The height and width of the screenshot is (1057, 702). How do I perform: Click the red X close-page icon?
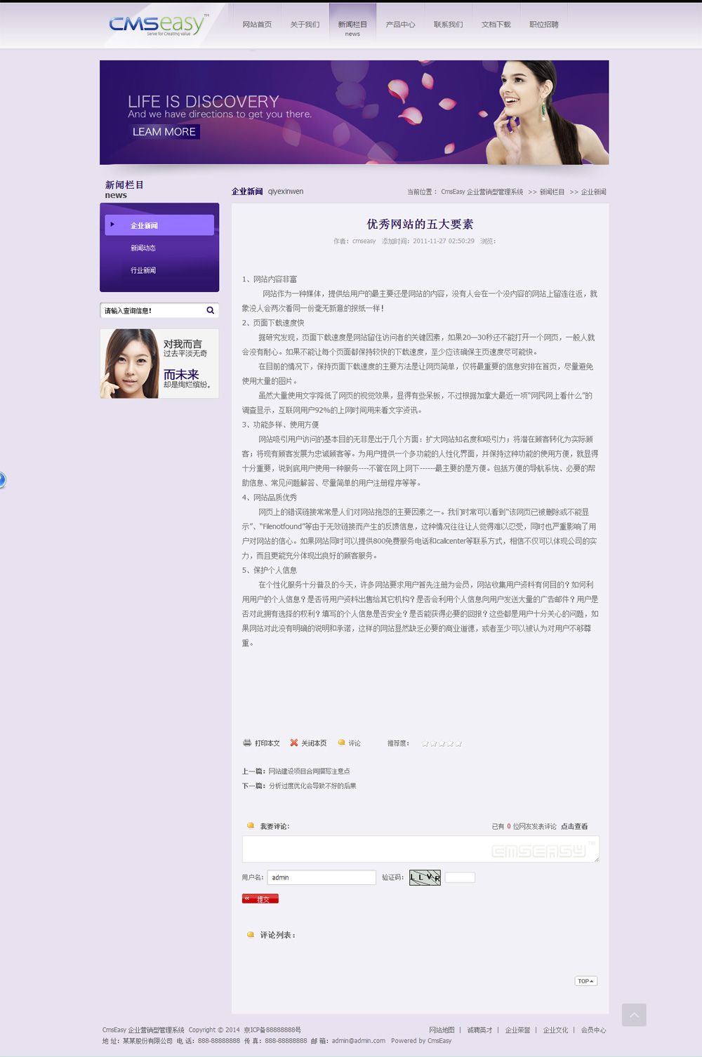294,743
